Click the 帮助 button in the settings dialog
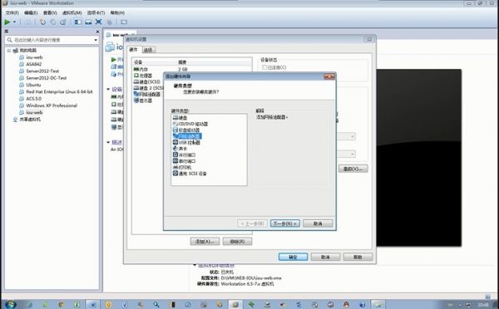 358,257
